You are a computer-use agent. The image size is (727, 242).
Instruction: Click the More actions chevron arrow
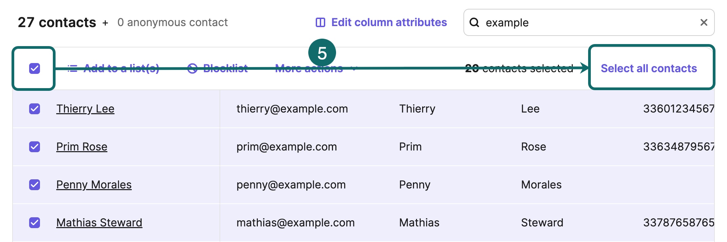tap(354, 68)
